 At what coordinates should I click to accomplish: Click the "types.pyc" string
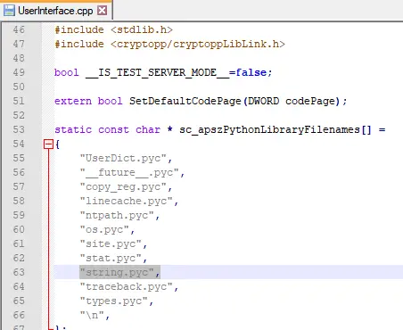coord(114,301)
